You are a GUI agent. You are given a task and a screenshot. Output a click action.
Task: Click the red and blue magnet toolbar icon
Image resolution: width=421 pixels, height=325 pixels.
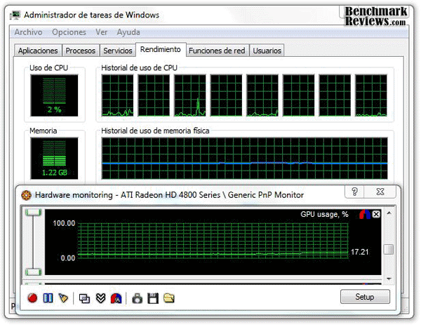click(116, 298)
